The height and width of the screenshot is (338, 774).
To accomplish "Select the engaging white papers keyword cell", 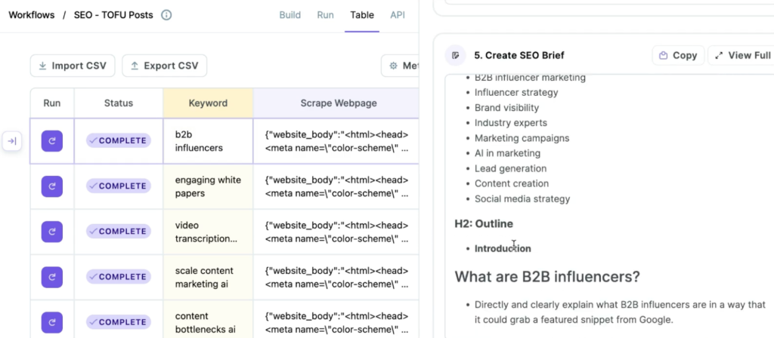I will point(208,186).
